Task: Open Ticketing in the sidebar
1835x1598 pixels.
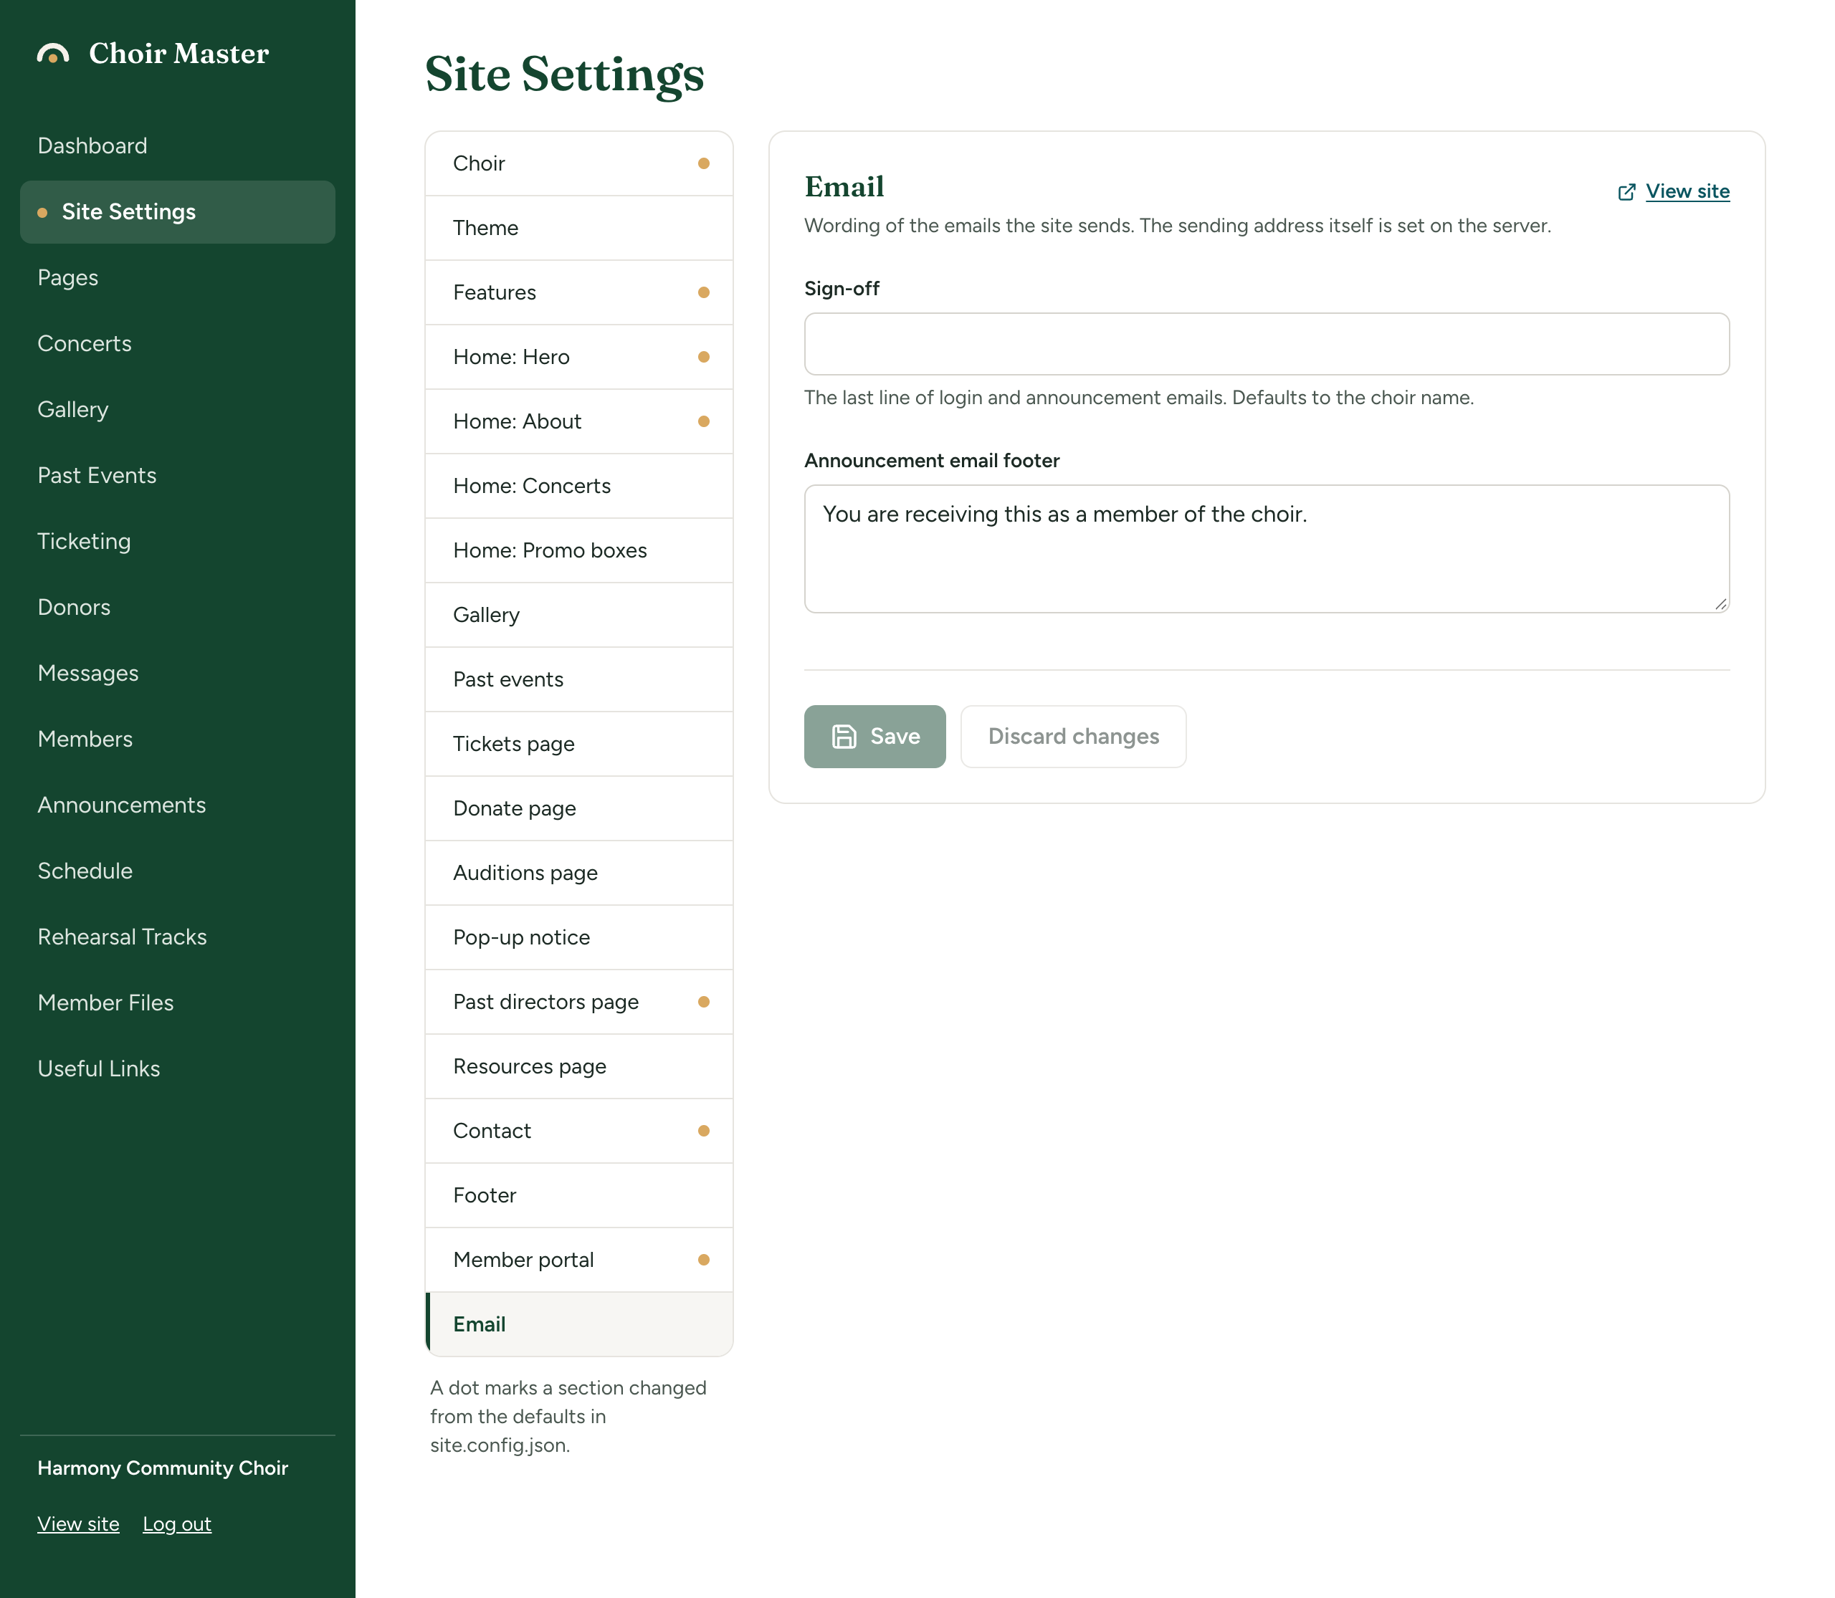Action: point(178,541)
